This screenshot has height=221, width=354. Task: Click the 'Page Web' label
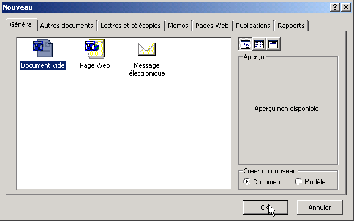[95, 65]
